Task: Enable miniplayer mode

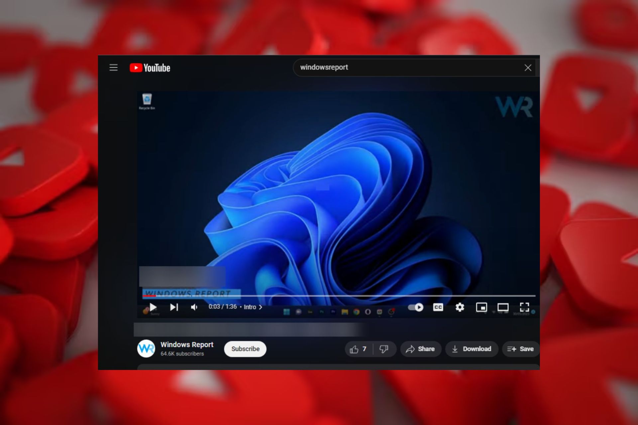Action: pos(481,307)
